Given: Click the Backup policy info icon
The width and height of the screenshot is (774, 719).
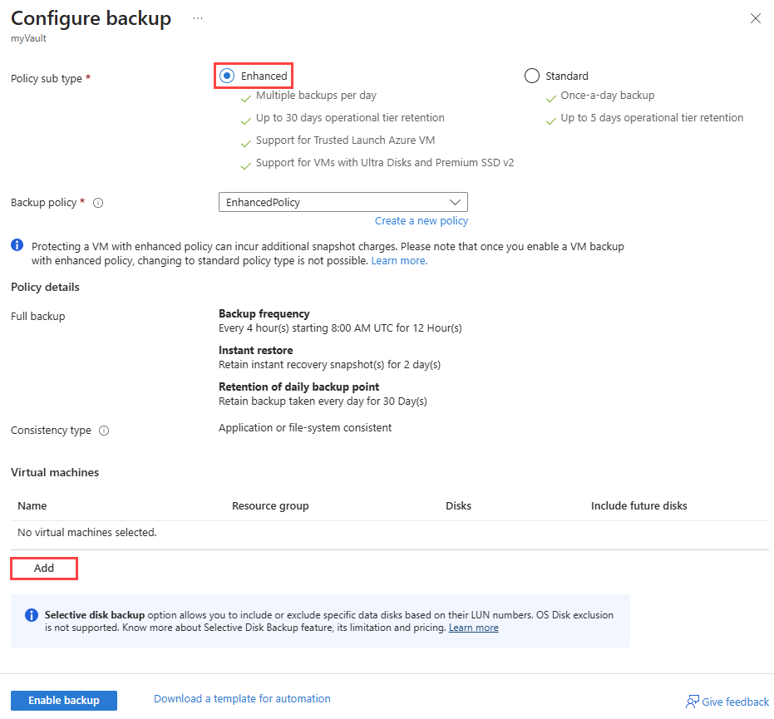Looking at the screenshot, I should [98, 203].
